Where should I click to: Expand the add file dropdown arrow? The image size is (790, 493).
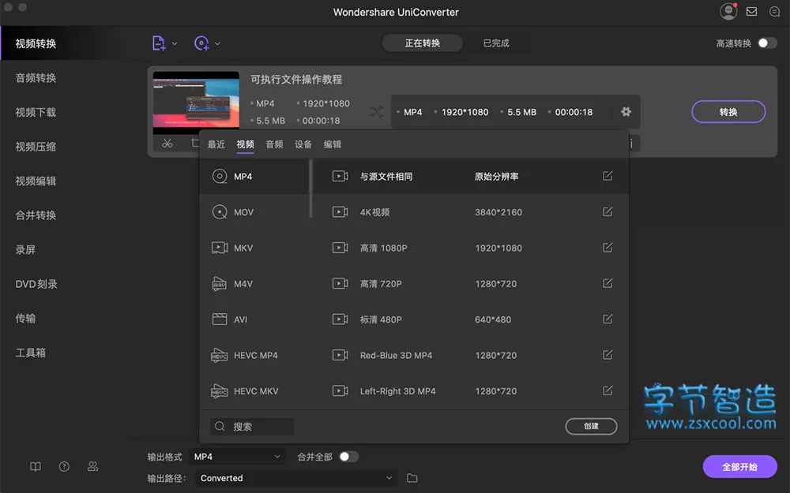[175, 43]
